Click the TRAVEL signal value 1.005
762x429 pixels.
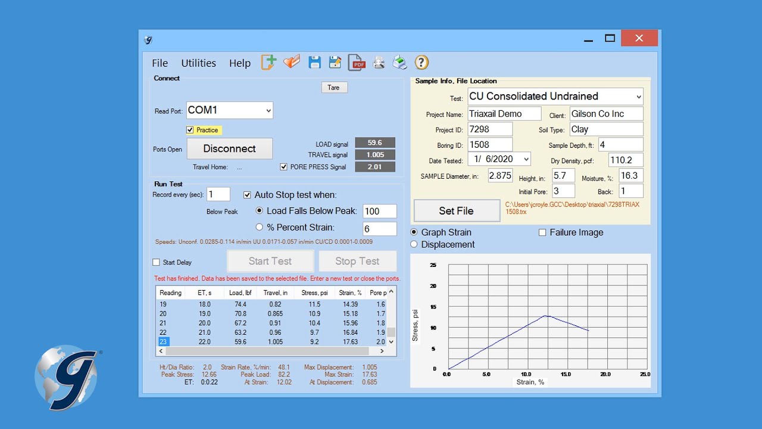click(x=375, y=155)
